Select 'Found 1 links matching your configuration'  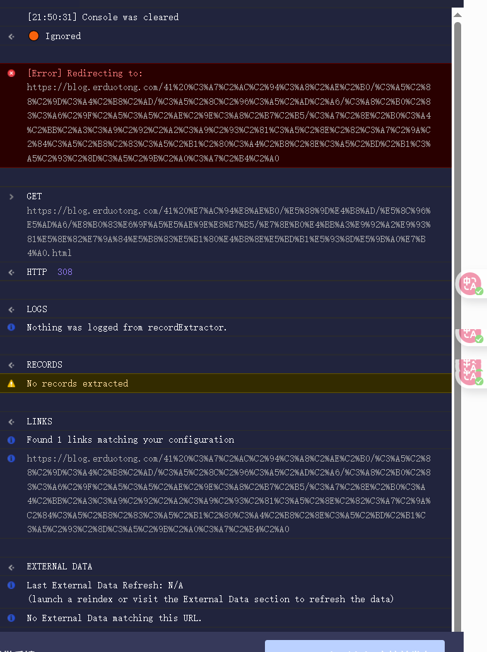point(130,440)
